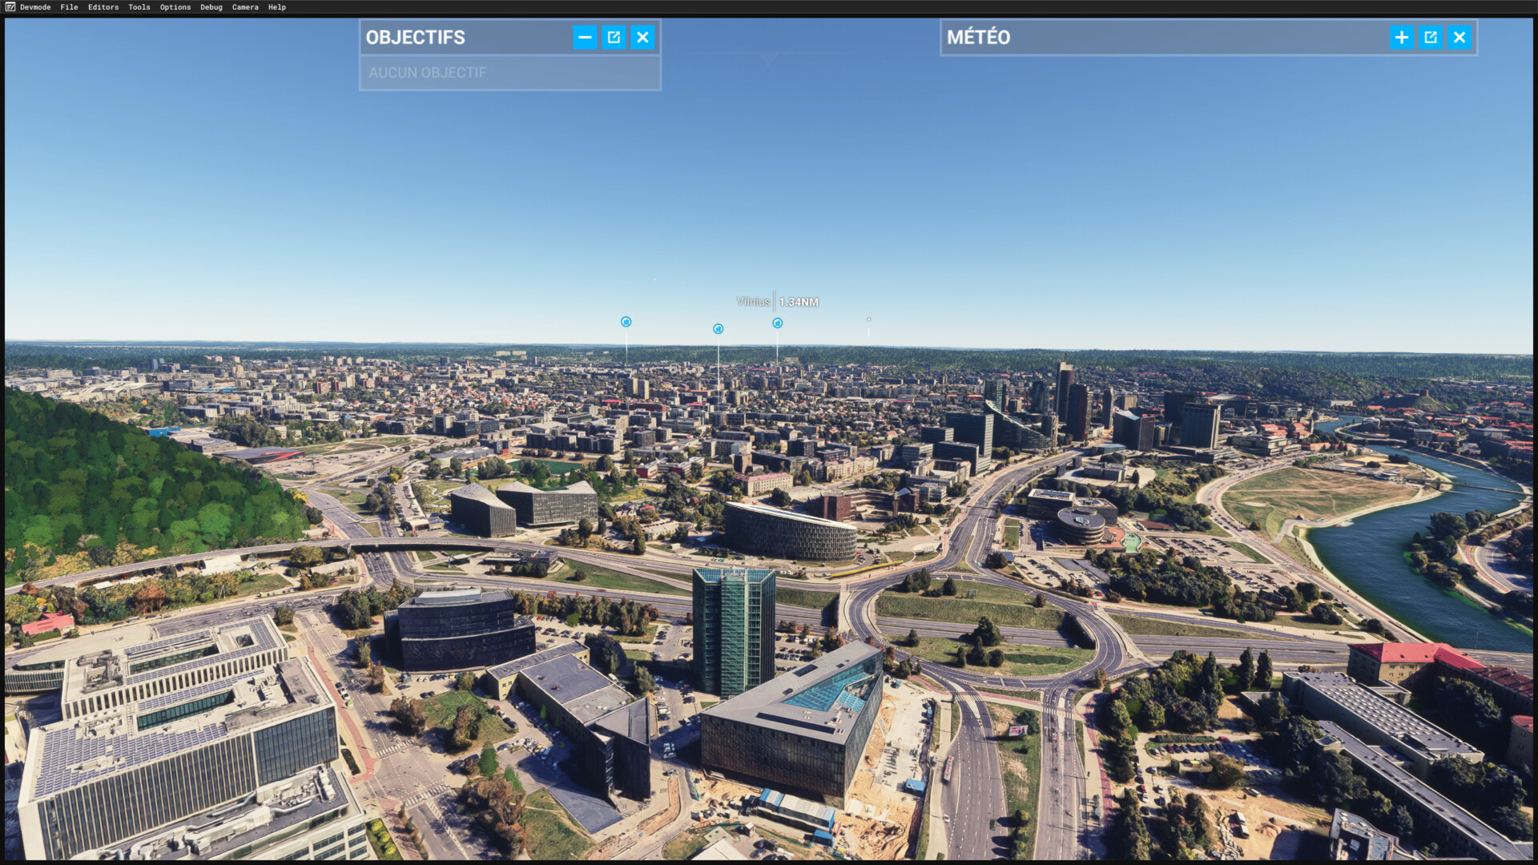Click POI marker below Vilnius label
This screenshot has height=865, width=1538.
(x=777, y=324)
